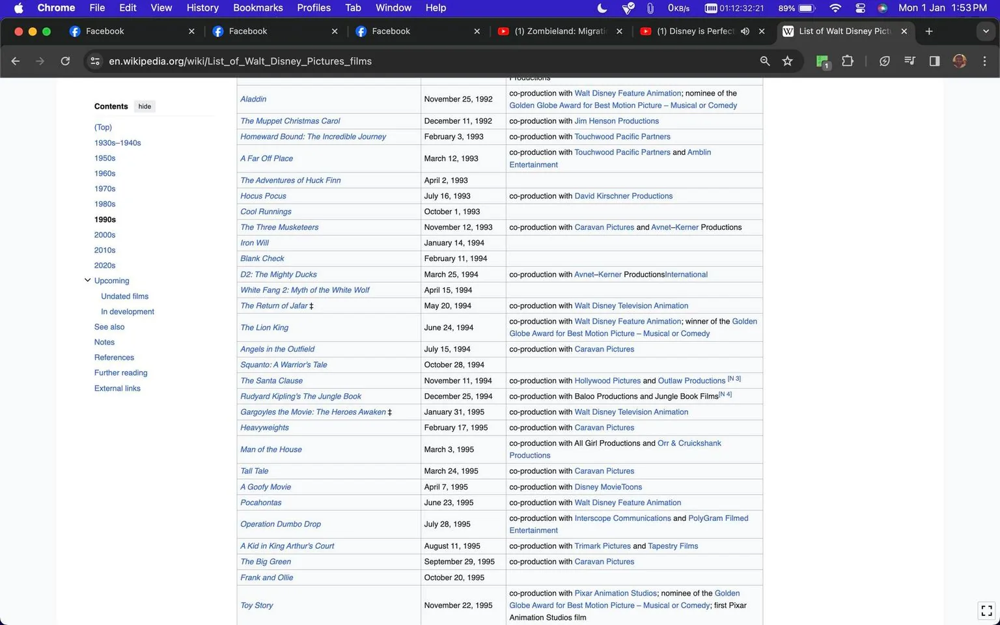Viewport: 1000px width, 625px height.
Task: Collapse the Upcoming section chevron
Action: tap(87, 280)
